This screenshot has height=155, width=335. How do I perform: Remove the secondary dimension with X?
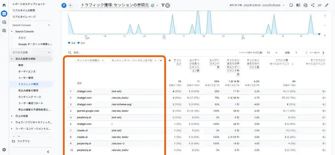161,60
